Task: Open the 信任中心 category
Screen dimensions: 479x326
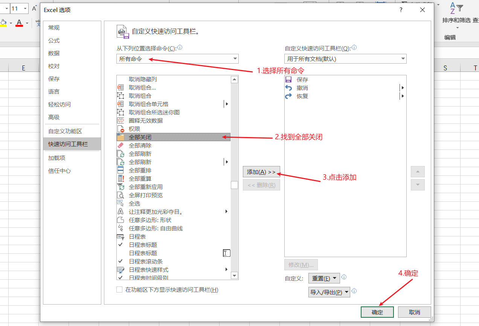Action: [x=72, y=171]
